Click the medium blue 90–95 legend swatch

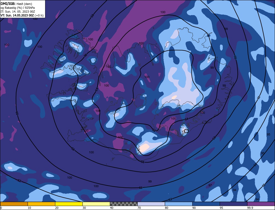pos(206,204)
